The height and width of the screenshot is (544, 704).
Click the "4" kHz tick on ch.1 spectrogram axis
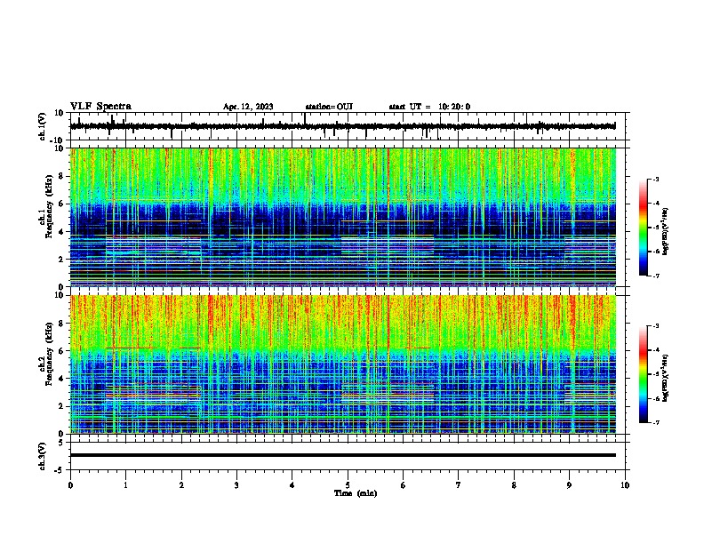(62, 232)
